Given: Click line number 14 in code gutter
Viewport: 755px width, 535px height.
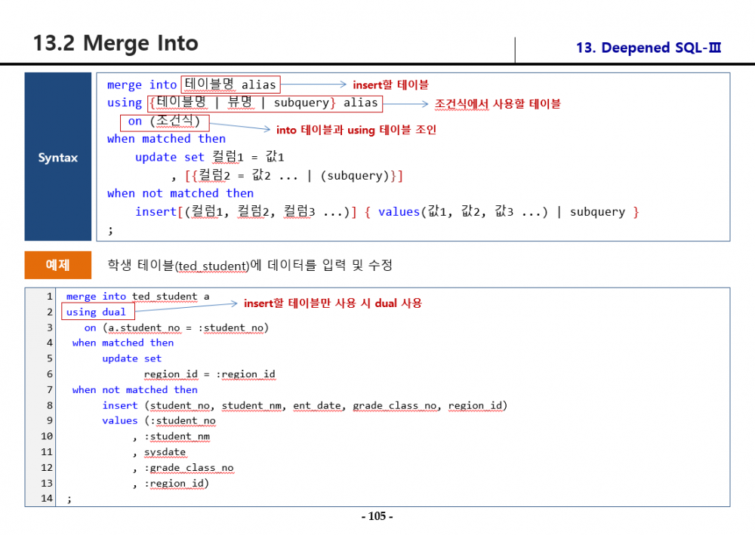Looking at the screenshot, I should pyautogui.click(x=46, y=499).
